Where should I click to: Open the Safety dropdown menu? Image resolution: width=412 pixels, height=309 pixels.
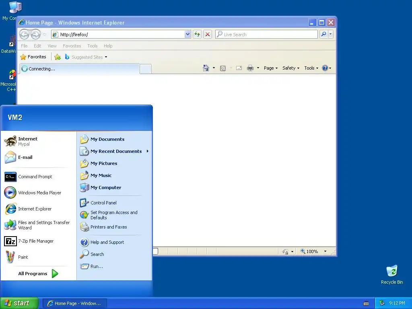click(x=291, y=68)
